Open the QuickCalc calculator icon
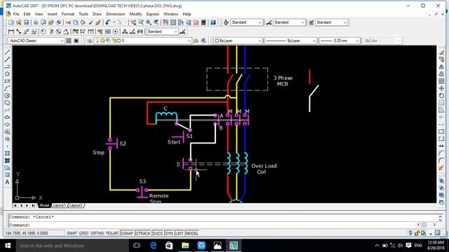449x252 pixels. [203, 22]
